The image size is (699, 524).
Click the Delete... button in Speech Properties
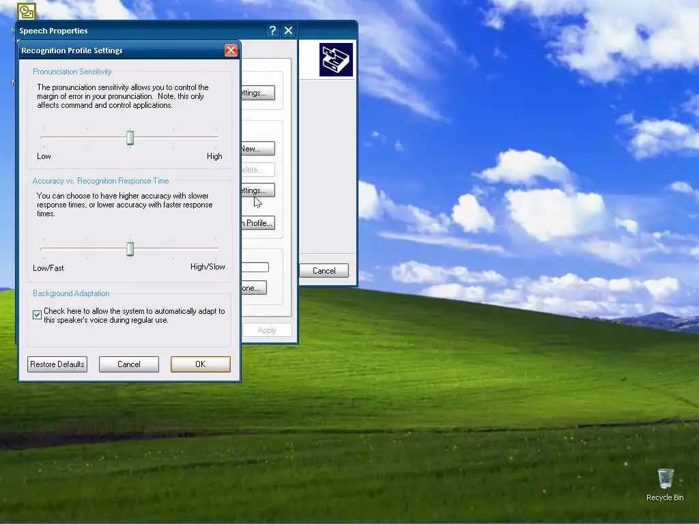pyautogui.click(x=257, y=170)
